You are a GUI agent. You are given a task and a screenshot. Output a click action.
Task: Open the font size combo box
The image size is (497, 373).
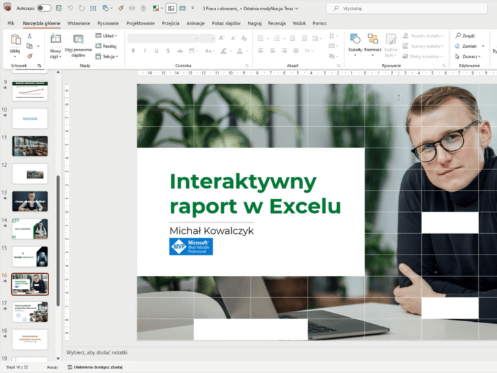coord(207,38)
